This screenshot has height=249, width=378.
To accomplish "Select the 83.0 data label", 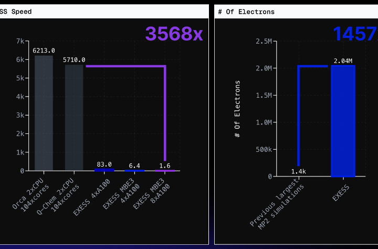I will point(104,164).
